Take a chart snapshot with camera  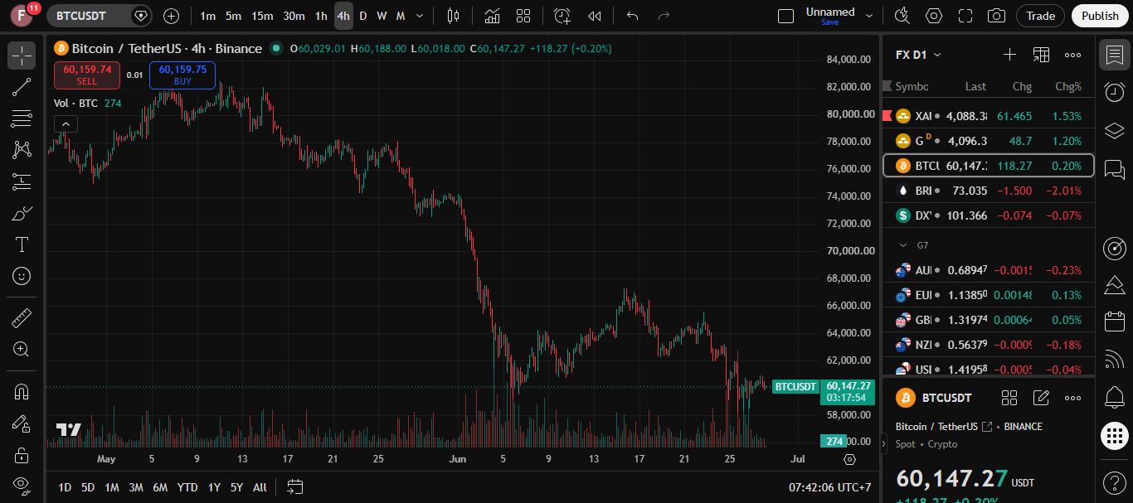click(997, 16)
